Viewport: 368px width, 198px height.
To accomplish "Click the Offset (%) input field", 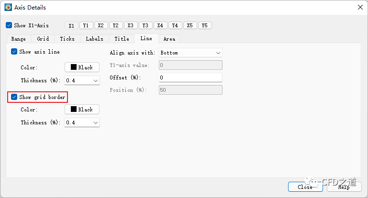I will [190, 77].
